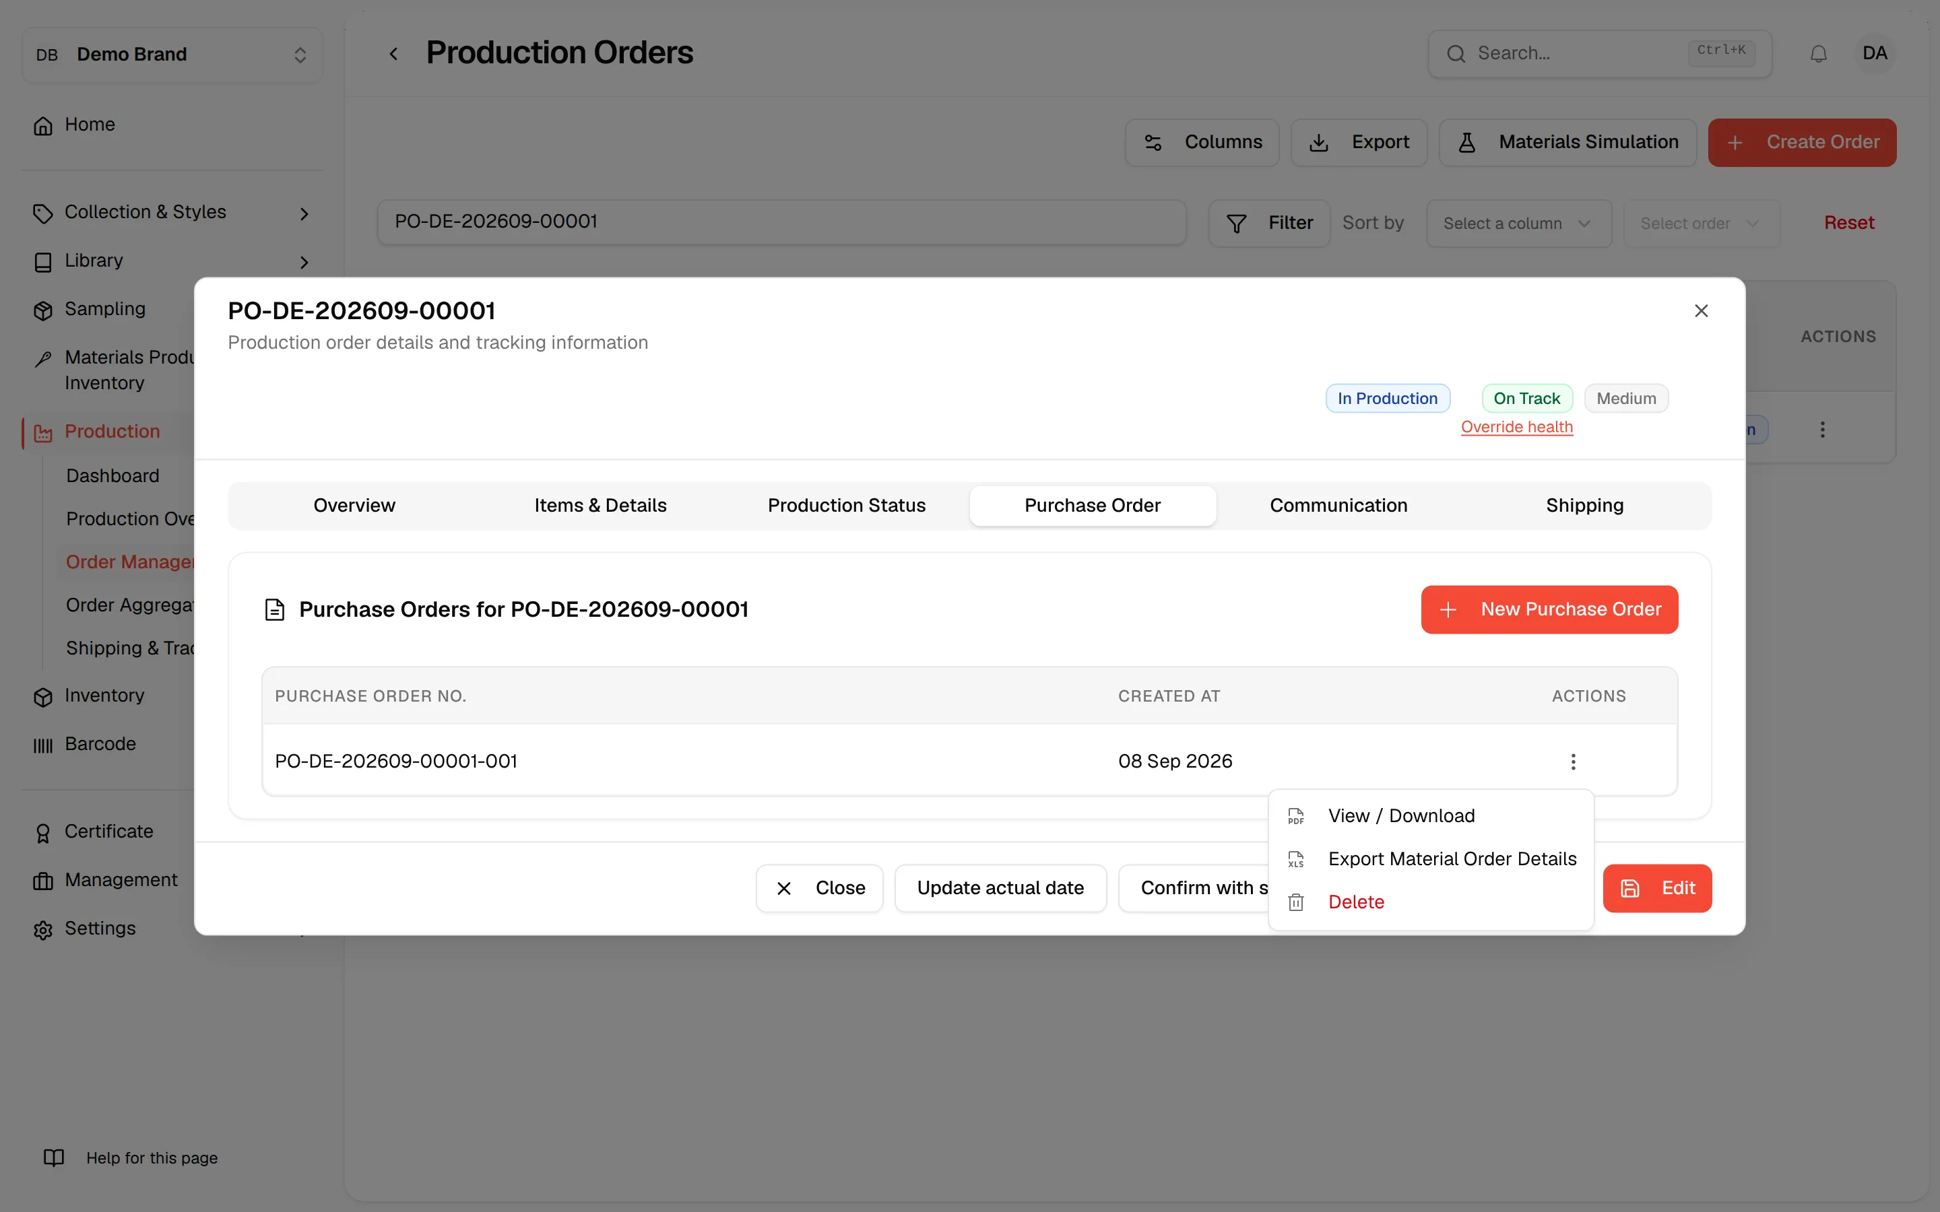1940x1212 pixels.
Task: Click the notification bell icon
Action: [x=1818, y=54]
